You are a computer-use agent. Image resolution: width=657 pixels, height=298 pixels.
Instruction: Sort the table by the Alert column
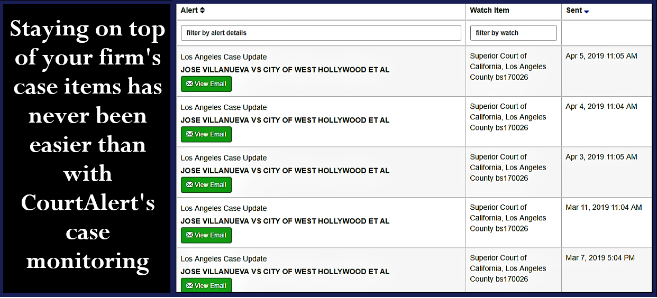coord(193,10)
